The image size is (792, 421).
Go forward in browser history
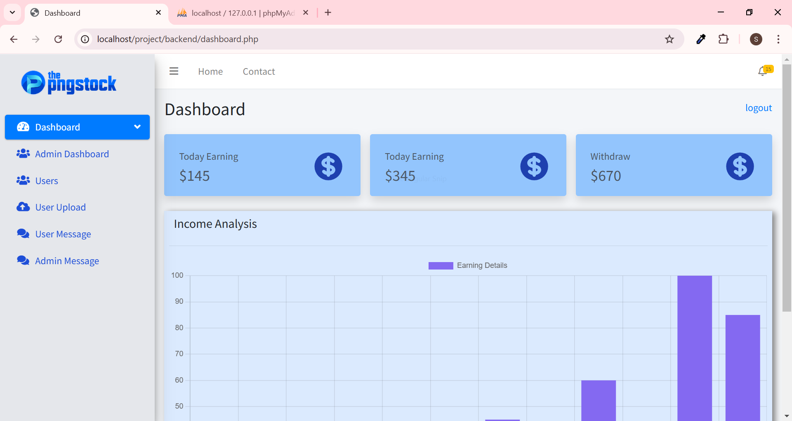tap(36, 39)
